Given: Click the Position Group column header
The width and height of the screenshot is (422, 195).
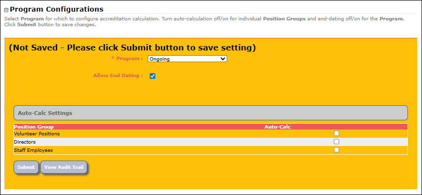Looking at the screenshot, I should (x=34, y=127).
